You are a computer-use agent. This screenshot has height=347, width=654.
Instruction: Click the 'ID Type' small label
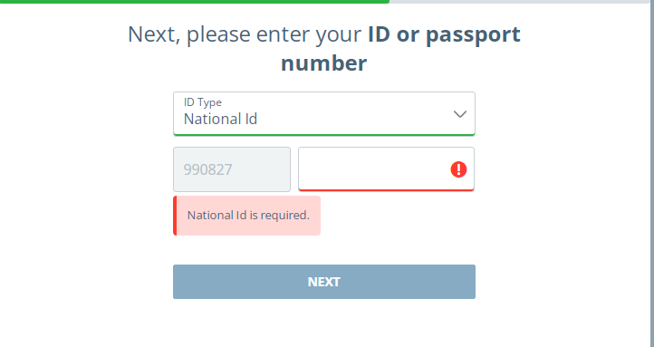(203, 102)
